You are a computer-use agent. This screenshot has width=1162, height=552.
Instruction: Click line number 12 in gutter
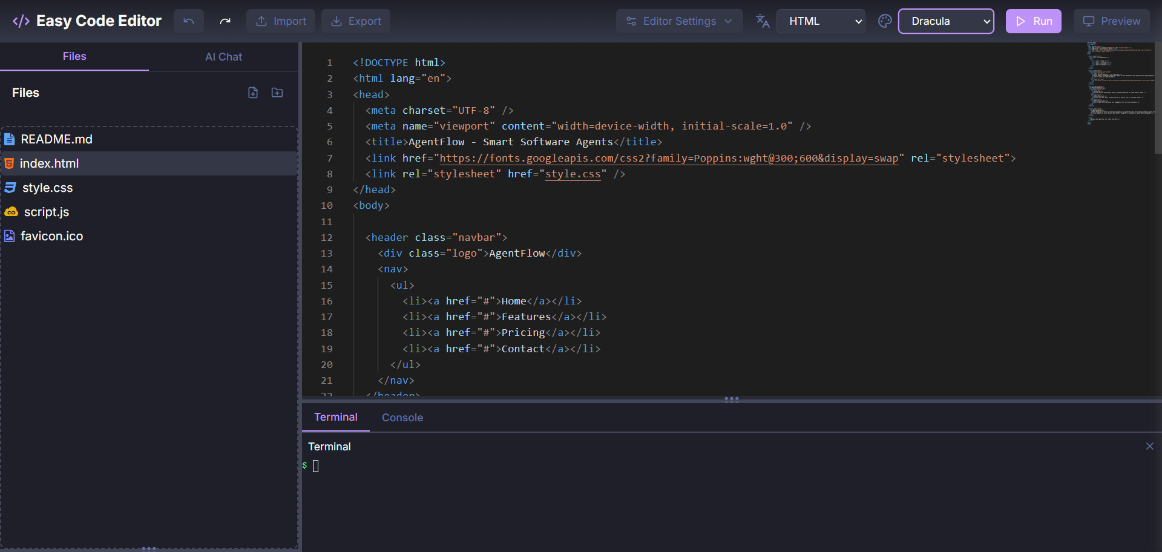click(x=327, y=237)
